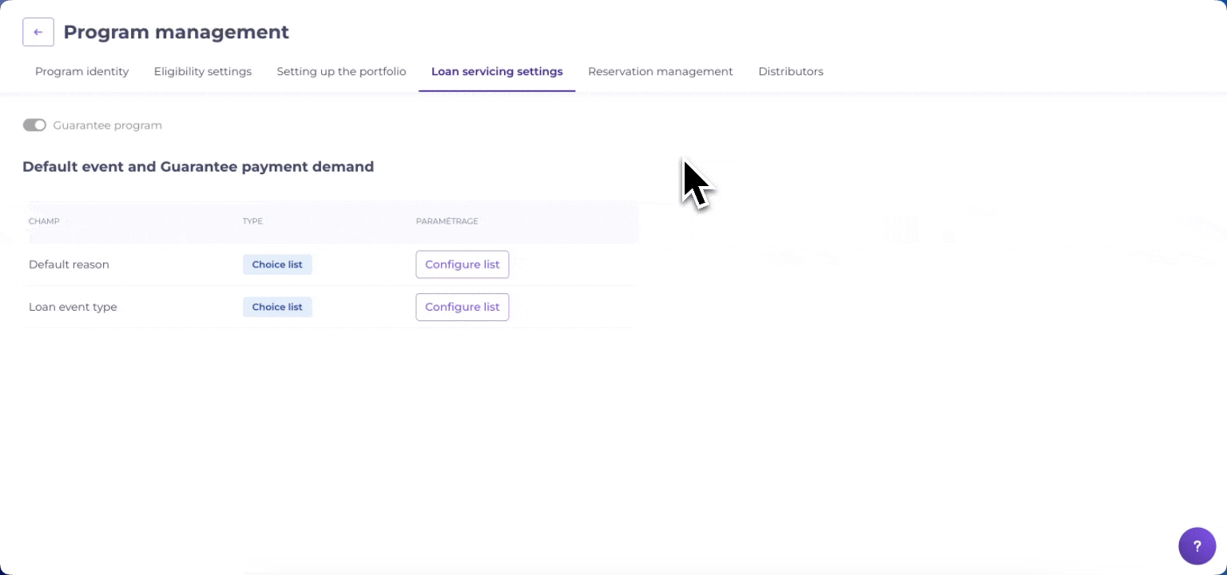The height and width of the screenshot is (575, 1227).
Task: Click the Program management page title
Action: point(176,32)
